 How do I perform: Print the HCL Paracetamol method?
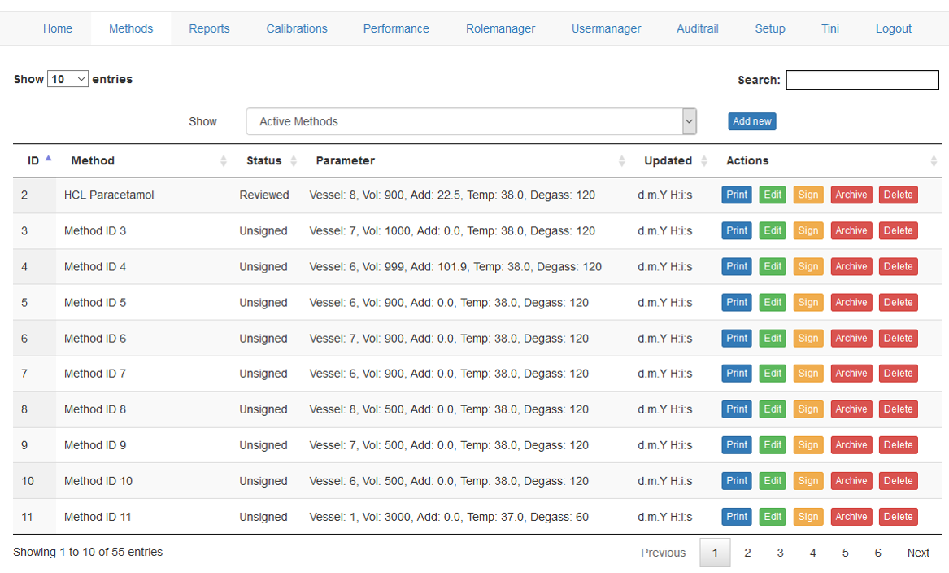click(x=737, y=195)
